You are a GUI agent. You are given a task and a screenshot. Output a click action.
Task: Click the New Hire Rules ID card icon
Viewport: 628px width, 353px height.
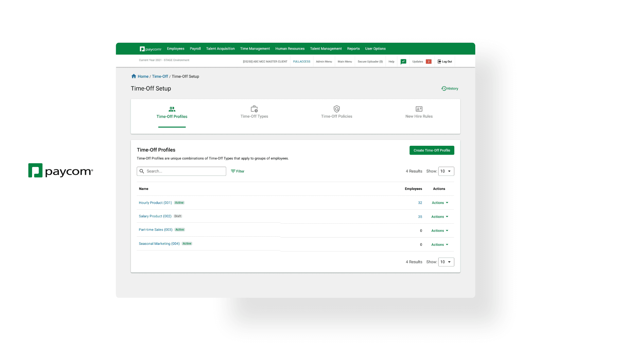419,109
